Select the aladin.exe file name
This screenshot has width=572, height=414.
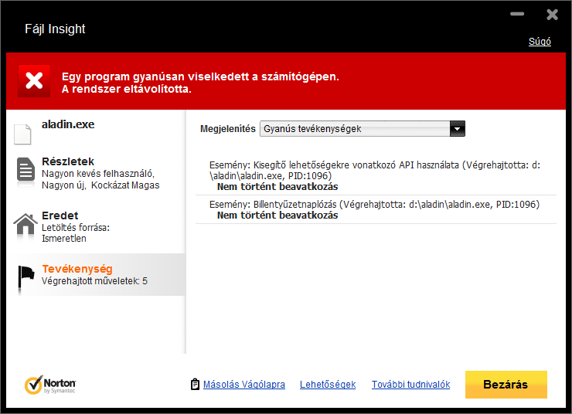point(68,124)
